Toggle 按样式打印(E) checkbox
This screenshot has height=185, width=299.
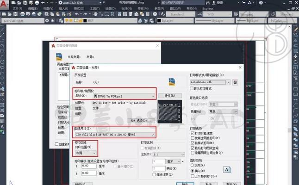pyautogui.click(x=193, y=143)
